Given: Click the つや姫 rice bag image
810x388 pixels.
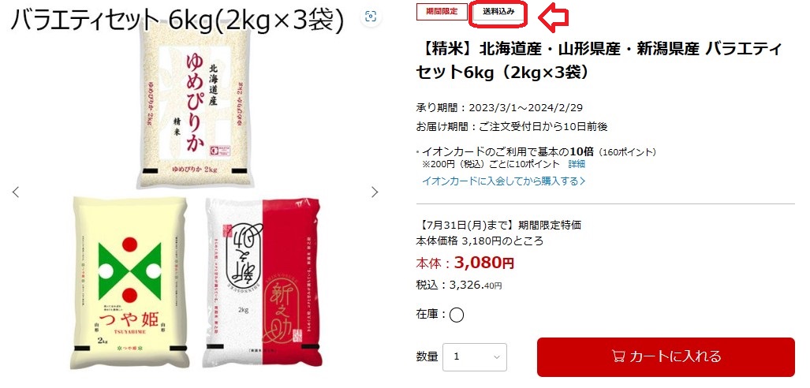Looking at the screenshot, I should [129, 282].
